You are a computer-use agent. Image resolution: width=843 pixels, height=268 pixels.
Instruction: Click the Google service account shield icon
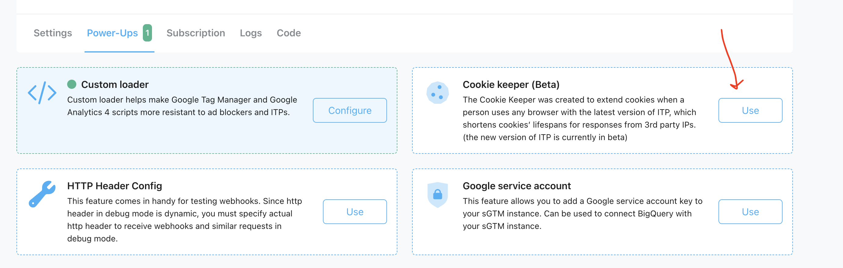437,194
